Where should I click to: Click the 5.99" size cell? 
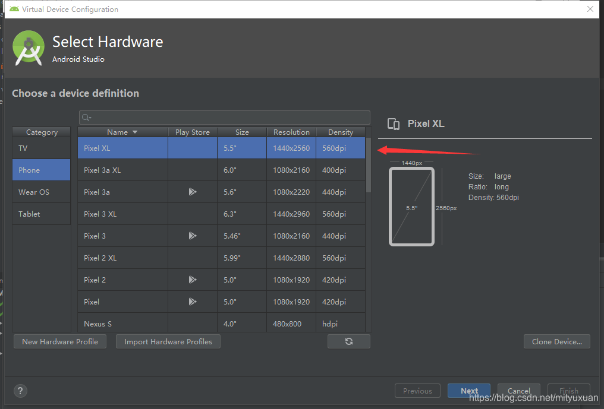242,258
